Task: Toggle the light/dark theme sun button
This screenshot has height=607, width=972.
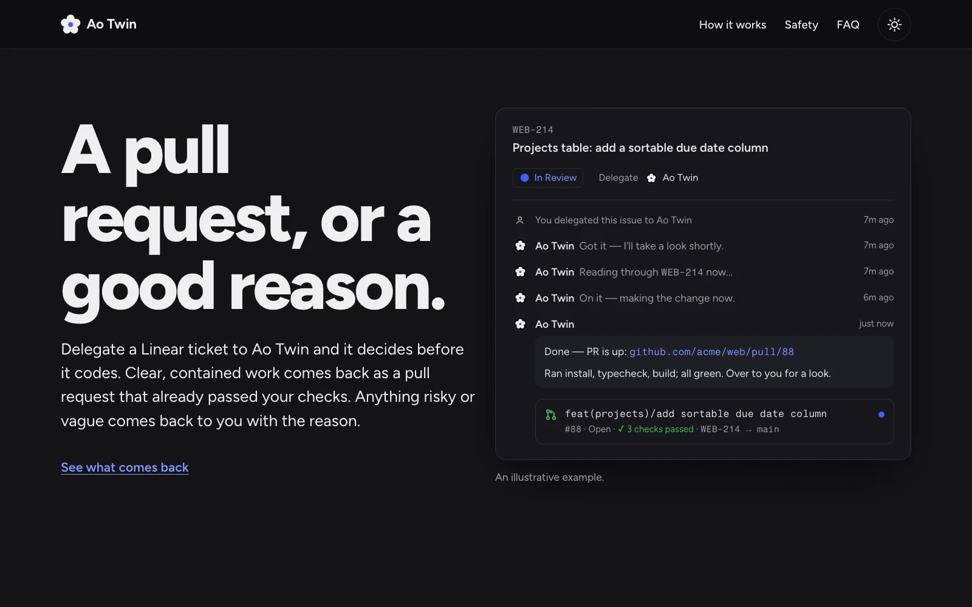Action: pyautogui.click(x=894, y=24)
